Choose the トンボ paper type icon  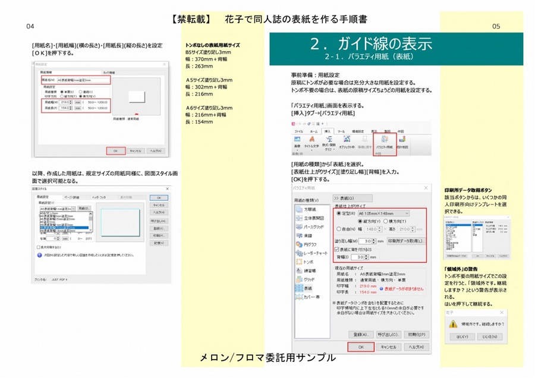tap(299, 262)
